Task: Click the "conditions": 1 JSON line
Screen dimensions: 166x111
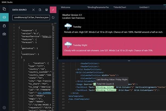Action: (x=30, y=54)
